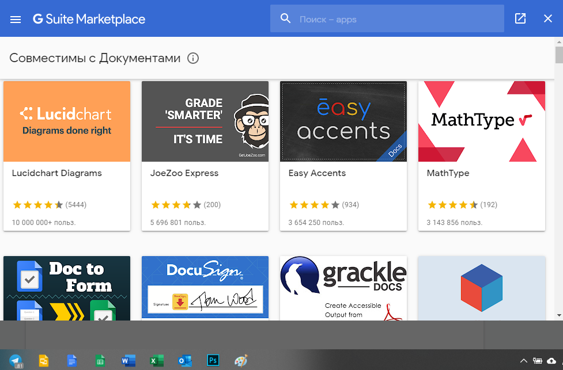Open the hamburger main menu
The image size is (563, 370).
click(16, 19)
